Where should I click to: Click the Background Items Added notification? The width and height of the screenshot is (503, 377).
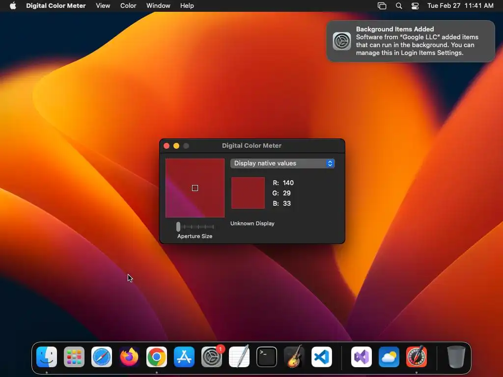click(x=411, y=41)
